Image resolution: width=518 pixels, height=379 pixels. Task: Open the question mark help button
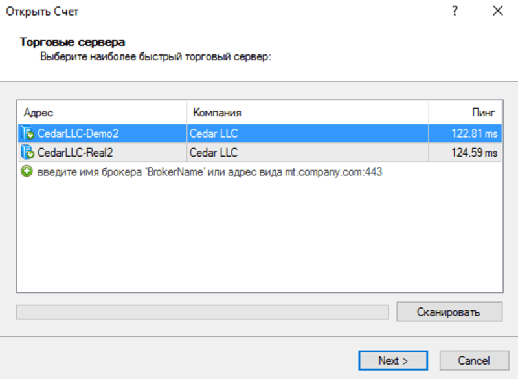455,11
